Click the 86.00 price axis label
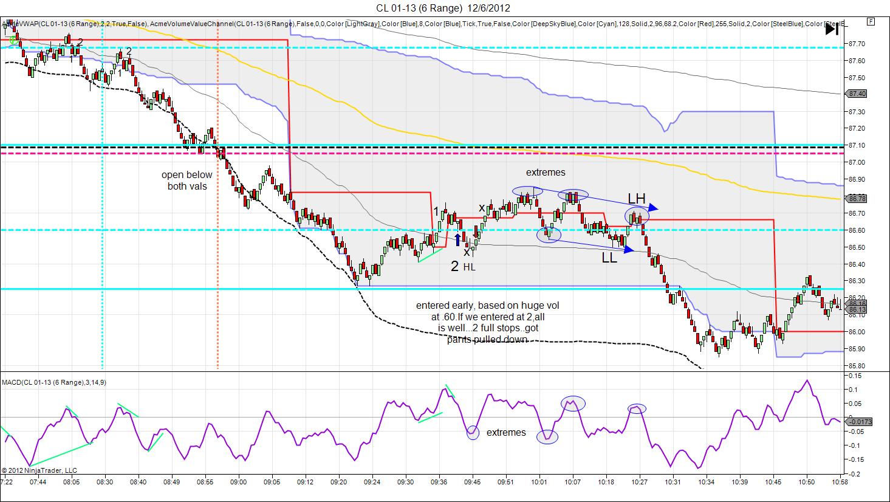 click(857, 332)
